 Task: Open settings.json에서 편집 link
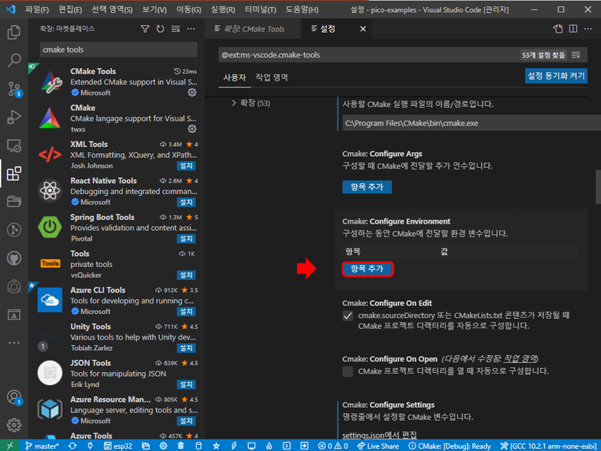coord(379,435)
